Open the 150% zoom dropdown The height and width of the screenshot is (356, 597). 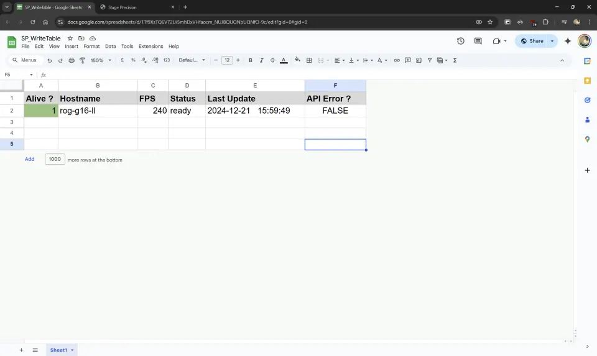tap(101, 60)
